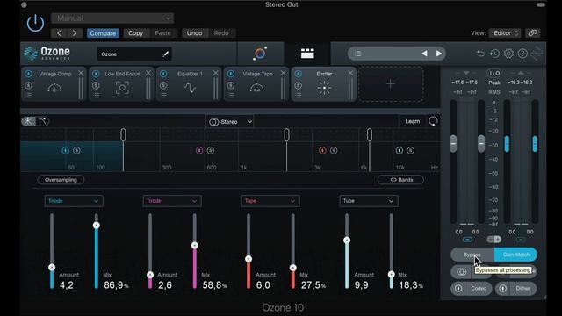Click the Compare button
This screenshot has height=316, width=562.
(103, 33)
